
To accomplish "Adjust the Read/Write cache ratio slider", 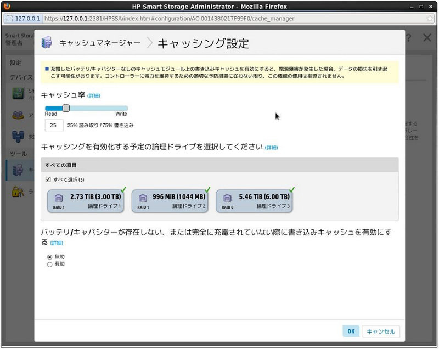I will tap(67, 108).
